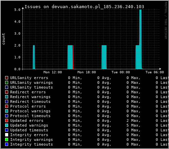The height and width of the screenshot is (149, 169).
Task: Click the Mon 18:00 time axis label
Action: pos(87,72)
